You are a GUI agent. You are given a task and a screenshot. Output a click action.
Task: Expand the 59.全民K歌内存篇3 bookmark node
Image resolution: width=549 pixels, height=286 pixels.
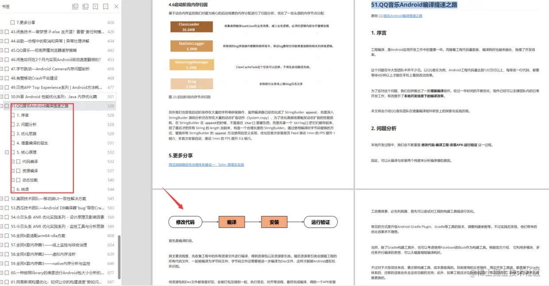click(1, 263)
